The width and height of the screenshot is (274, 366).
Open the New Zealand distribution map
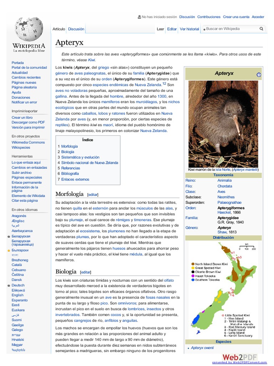(x=223, y=290)
